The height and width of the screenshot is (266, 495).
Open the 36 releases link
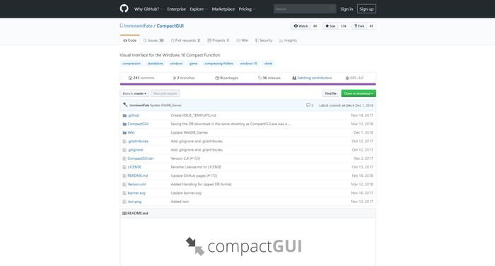[269, 78]
